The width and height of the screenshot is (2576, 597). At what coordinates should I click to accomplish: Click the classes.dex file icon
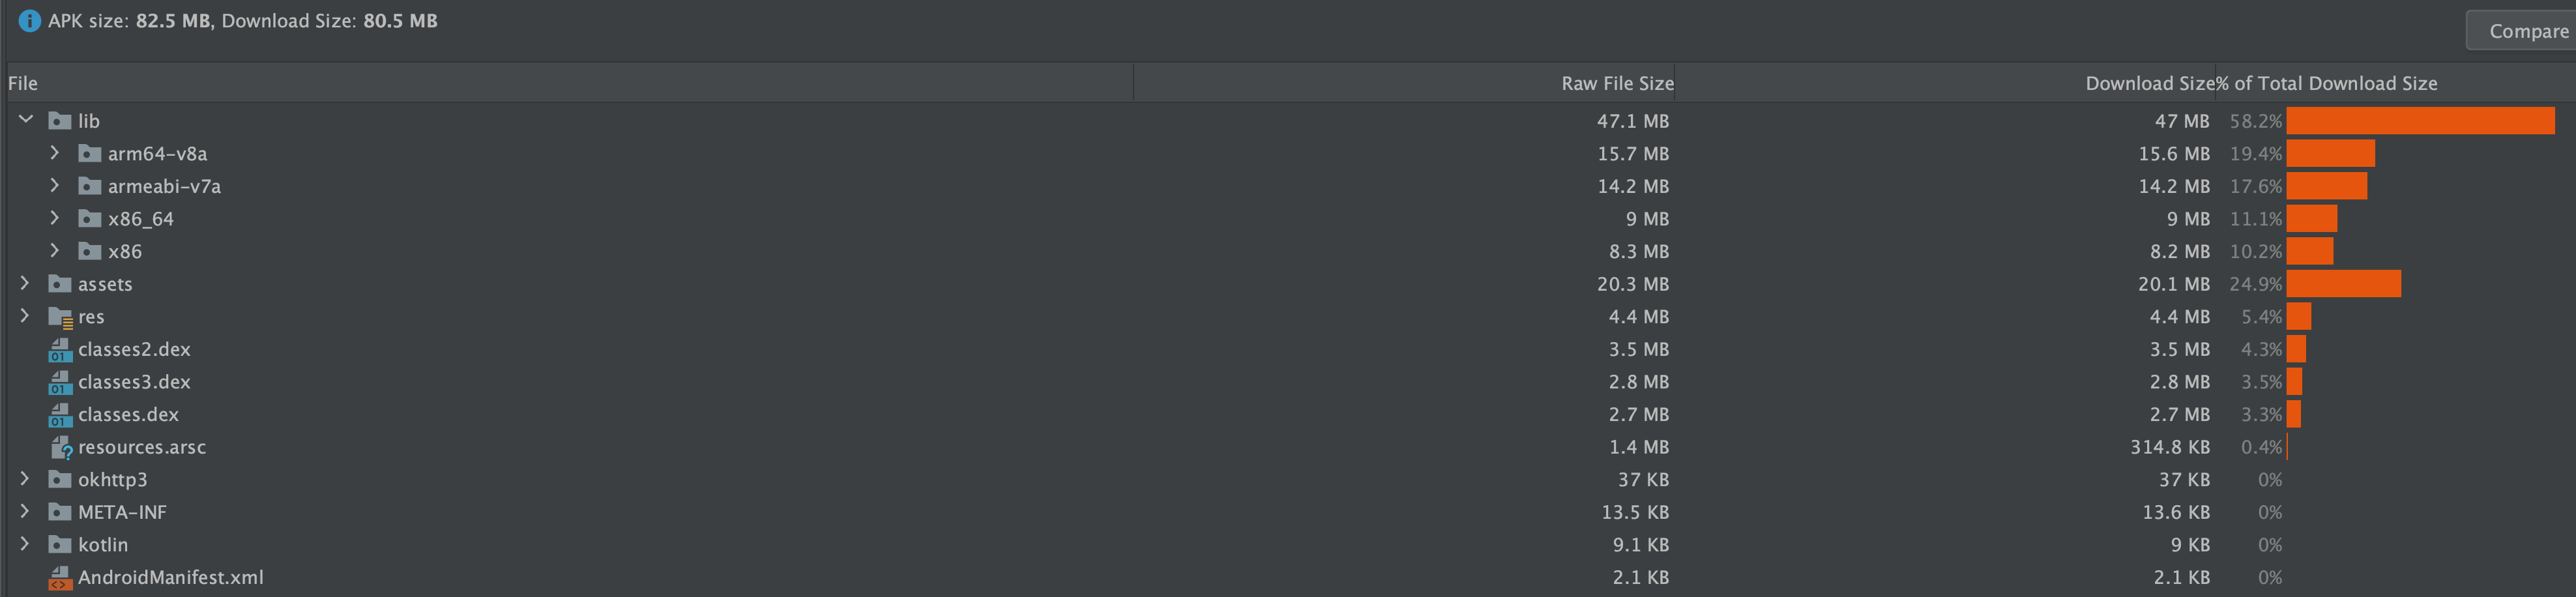coord(60,414)
